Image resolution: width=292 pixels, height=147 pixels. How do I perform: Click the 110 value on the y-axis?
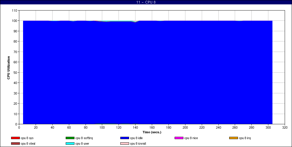click(x=15, y=10)
